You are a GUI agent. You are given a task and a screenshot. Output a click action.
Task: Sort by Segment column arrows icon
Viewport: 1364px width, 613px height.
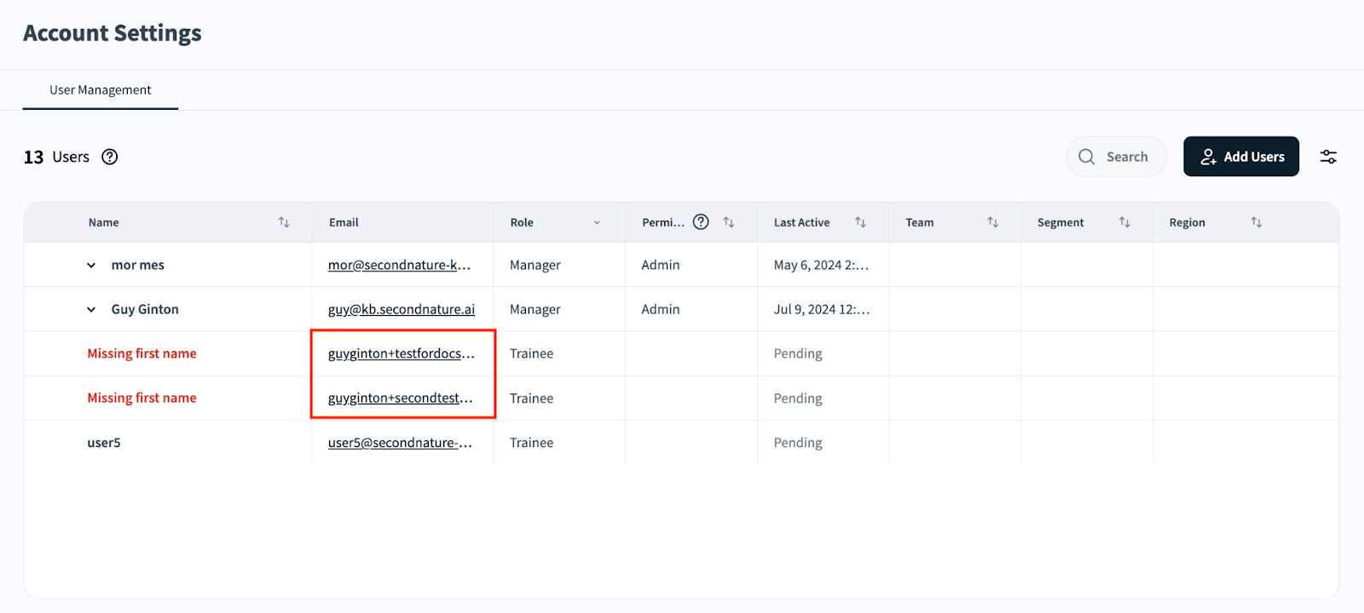tap(1124, 222)
